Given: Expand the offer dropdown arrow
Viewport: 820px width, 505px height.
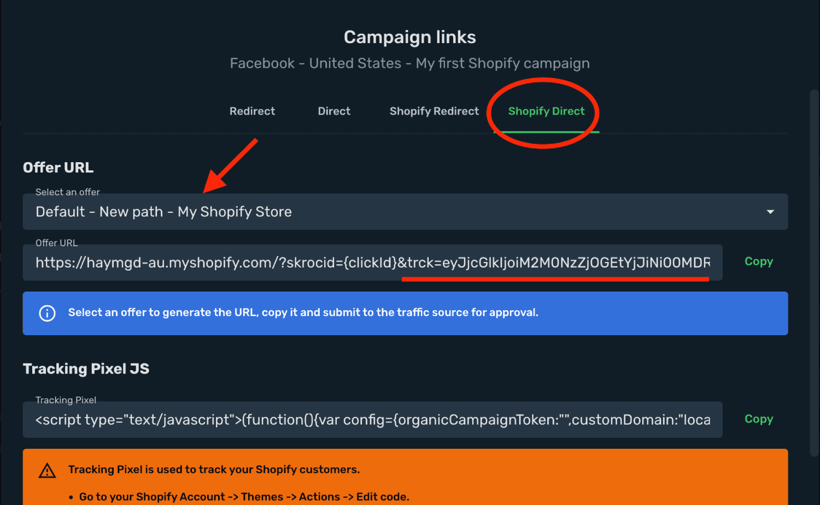Looking at the screenshot, I should pos(770,212).
